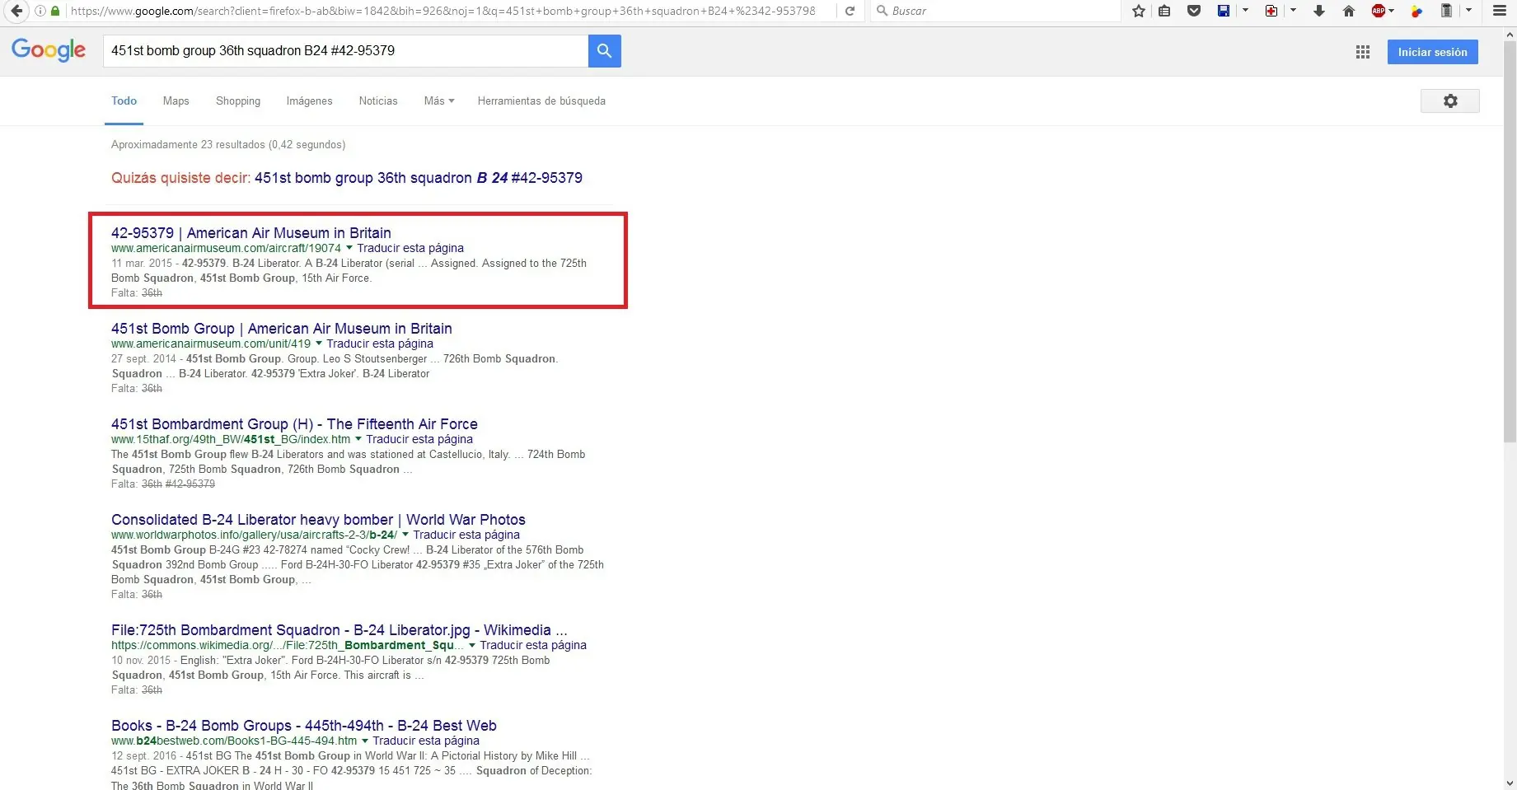Image resolution: width=1517 pixels, height=790 pixels.
Task: Go to Firefox home page icon
Action: pos(1349,11)
